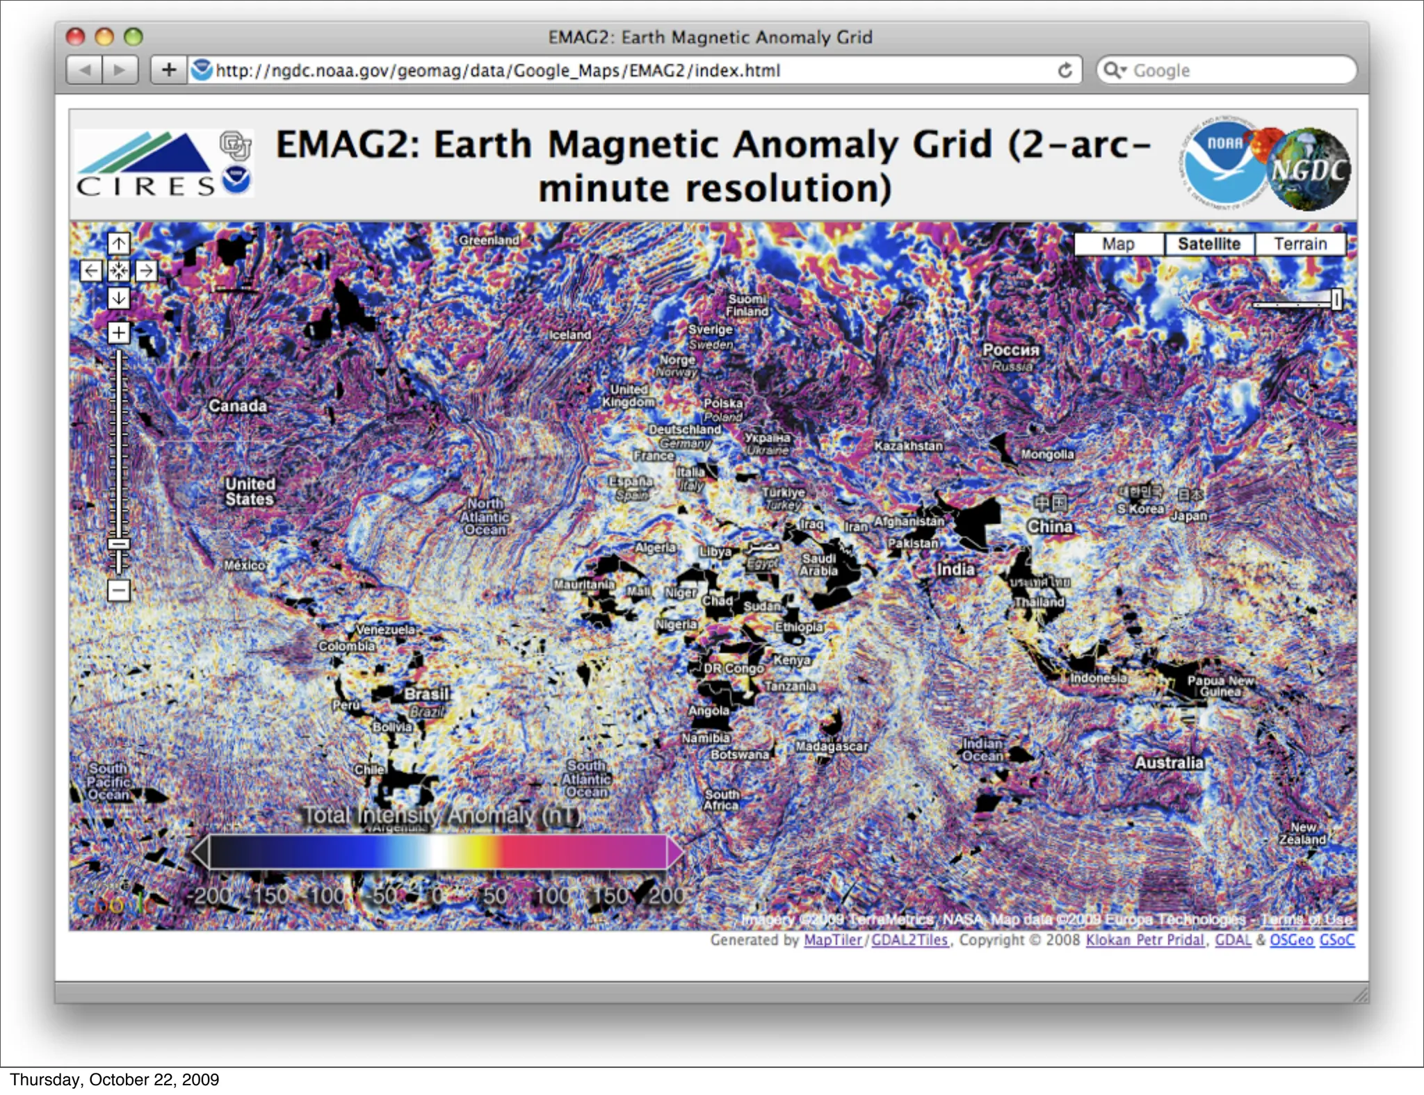Open the MapTiler link

(832, 940)
